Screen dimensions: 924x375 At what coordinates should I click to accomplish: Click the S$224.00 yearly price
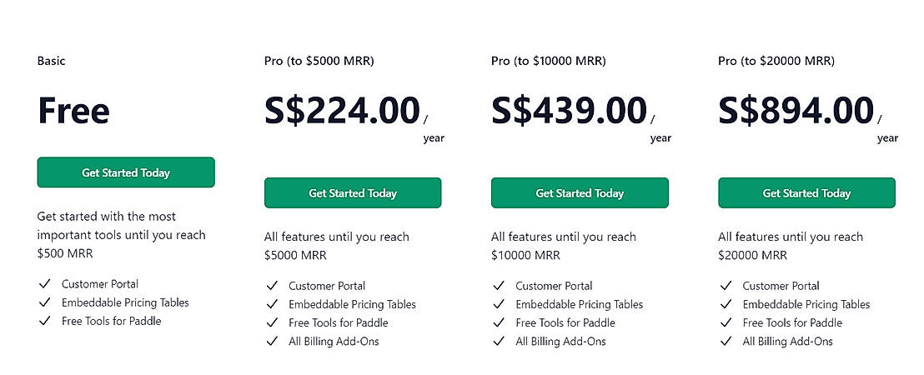click(x=342, y=111)
